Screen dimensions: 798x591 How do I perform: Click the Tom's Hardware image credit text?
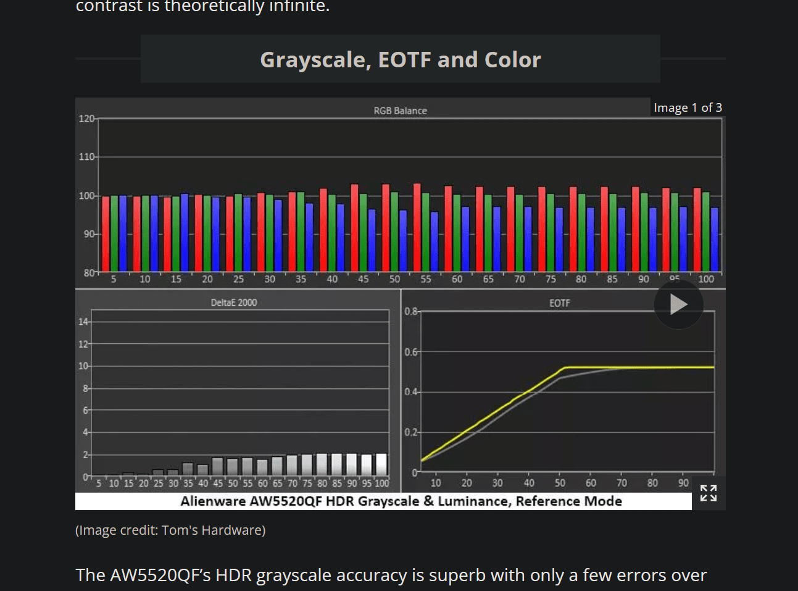tap(170, 530)
